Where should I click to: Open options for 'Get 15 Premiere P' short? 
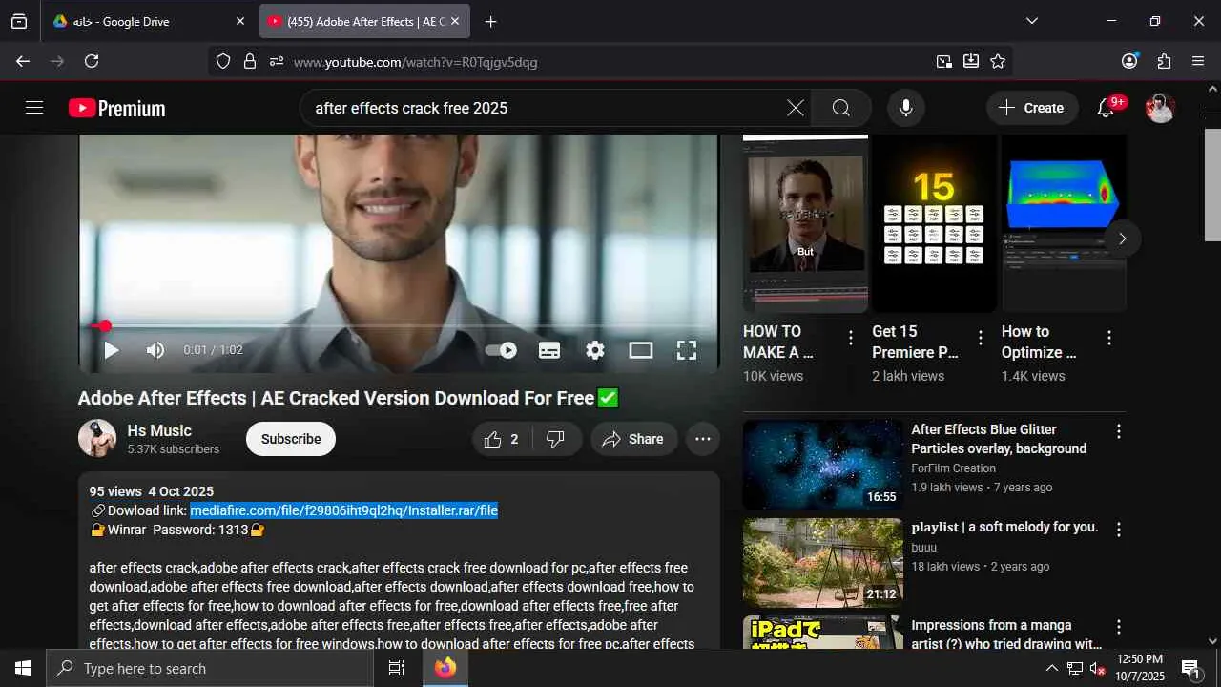[980, 338]
